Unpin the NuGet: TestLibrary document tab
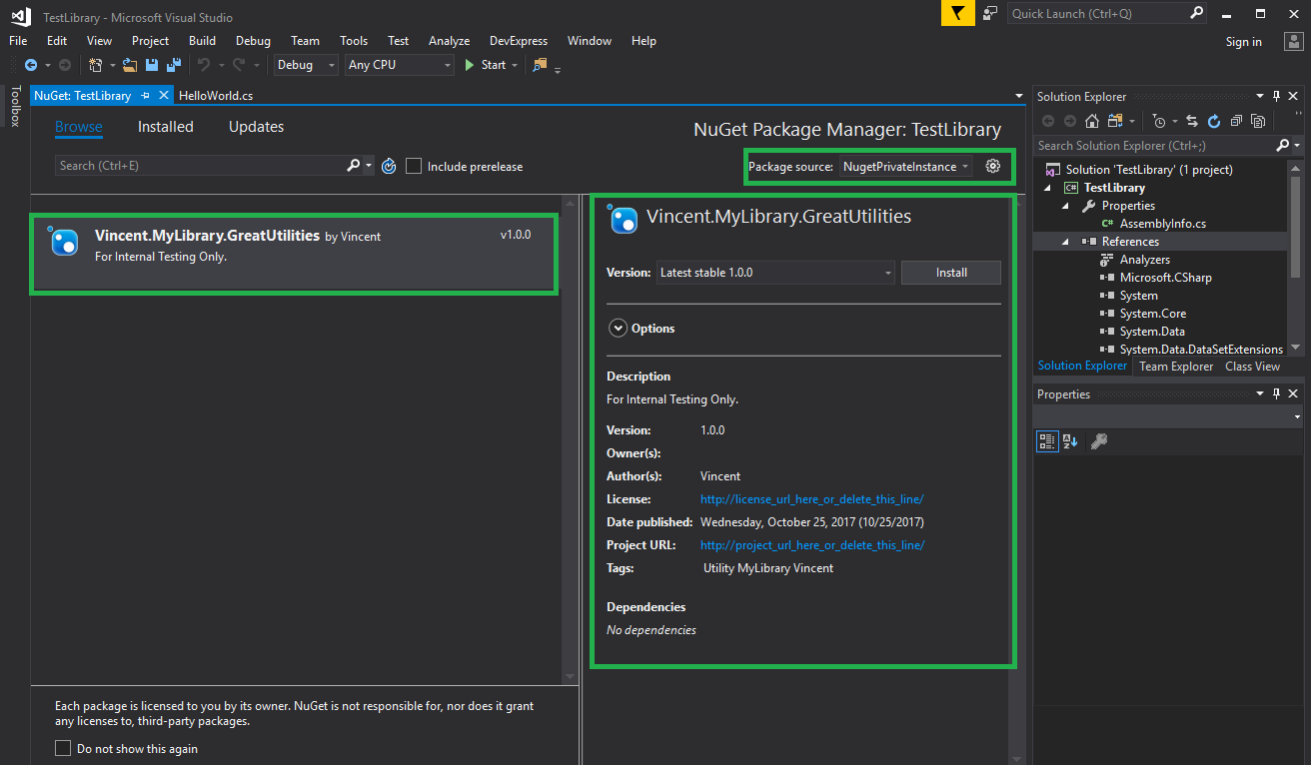 coord(147,95)
